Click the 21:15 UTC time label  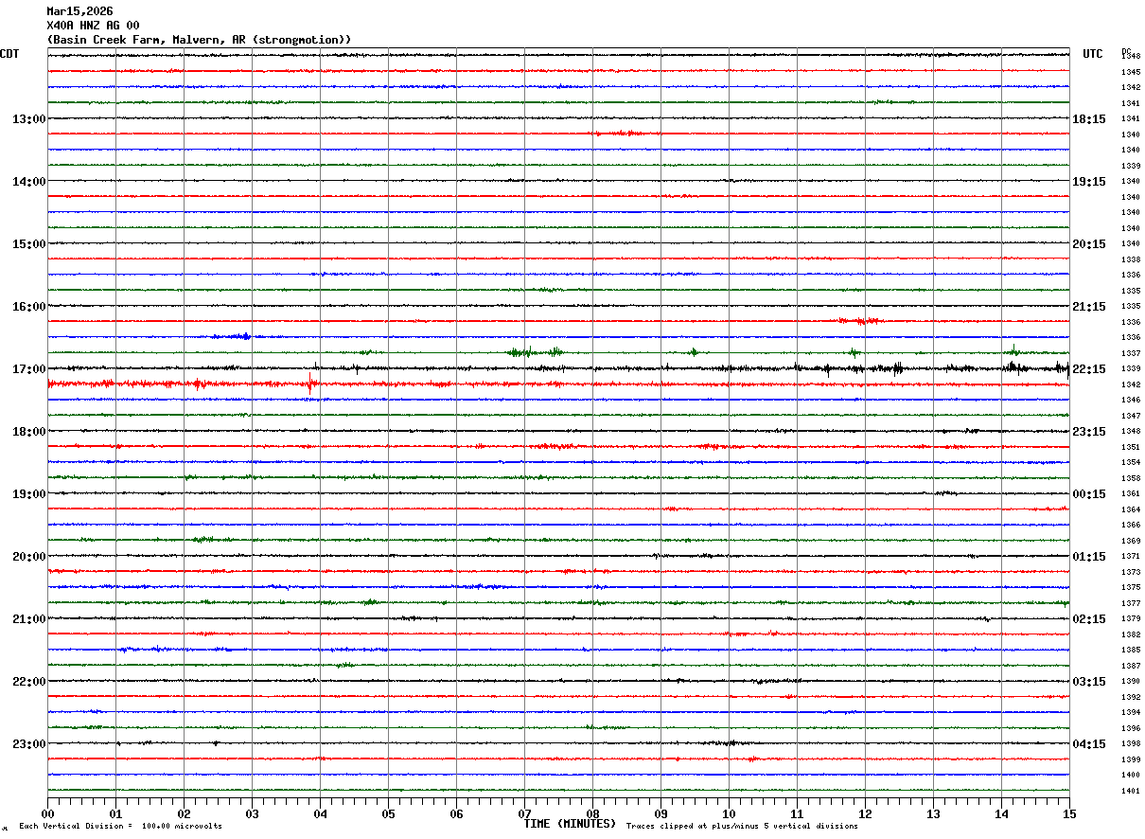(1089, 307)
